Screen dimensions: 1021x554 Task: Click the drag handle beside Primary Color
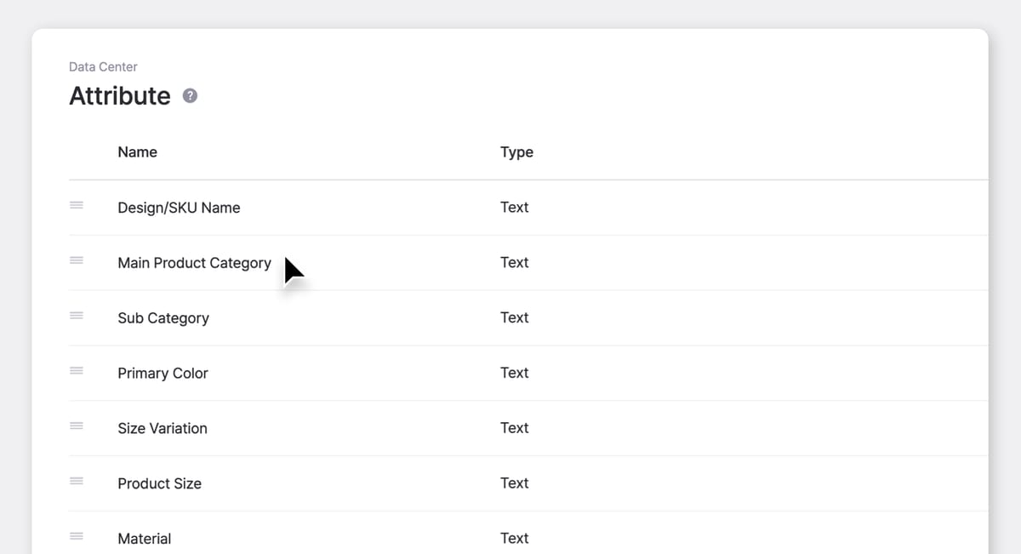(76, 371)
